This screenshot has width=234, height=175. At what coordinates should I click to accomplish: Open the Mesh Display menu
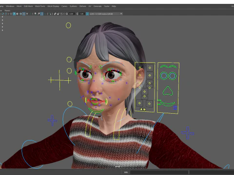pos(53,6)
